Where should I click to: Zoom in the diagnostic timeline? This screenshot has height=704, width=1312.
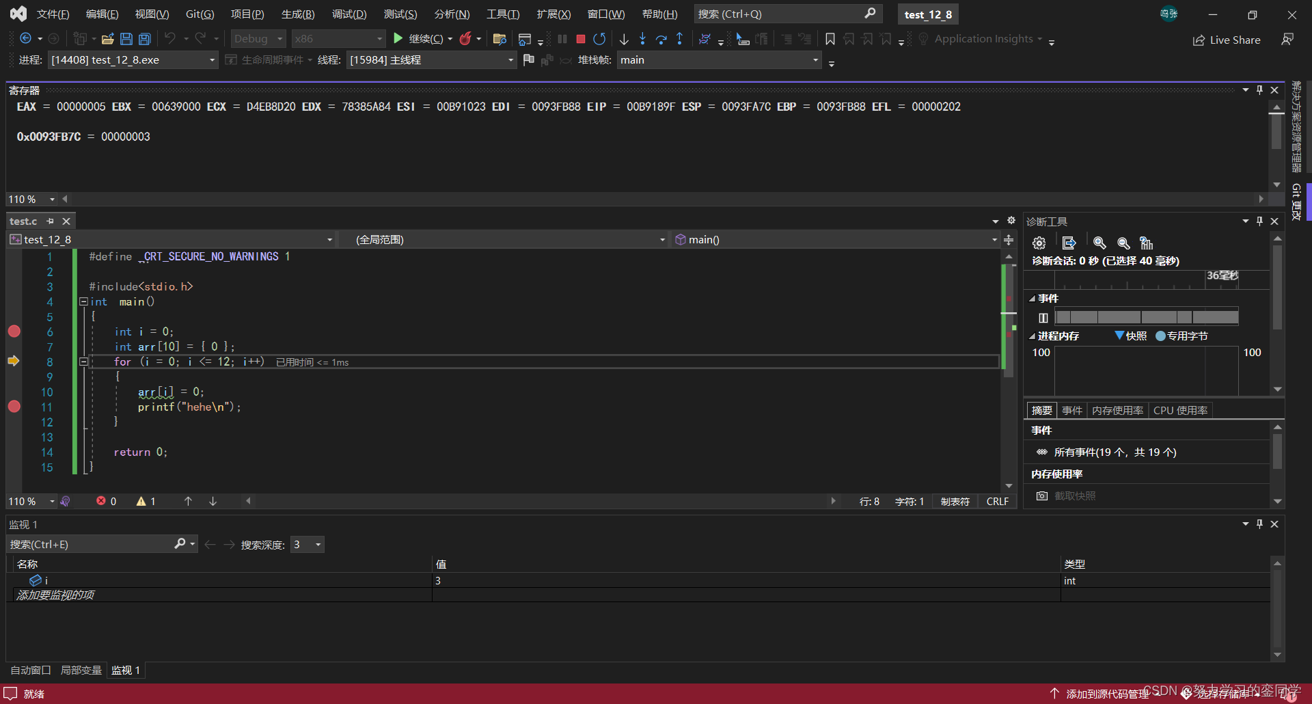(x=1099, y=243)
